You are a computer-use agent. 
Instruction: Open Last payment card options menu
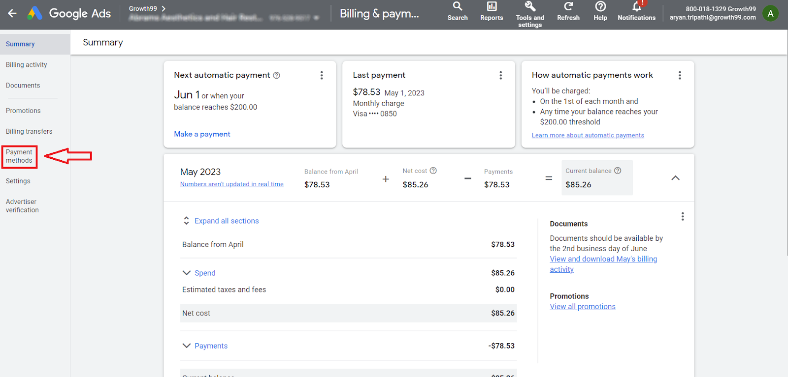(x=501, y=75)
